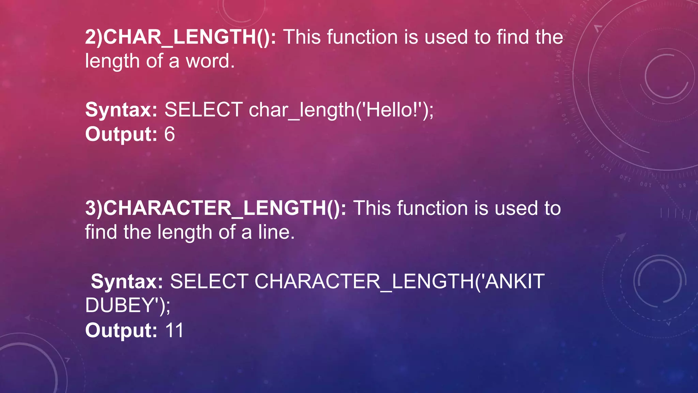
Task: Click the phrase 'This function is used to find the'
Action: [423, 37]
